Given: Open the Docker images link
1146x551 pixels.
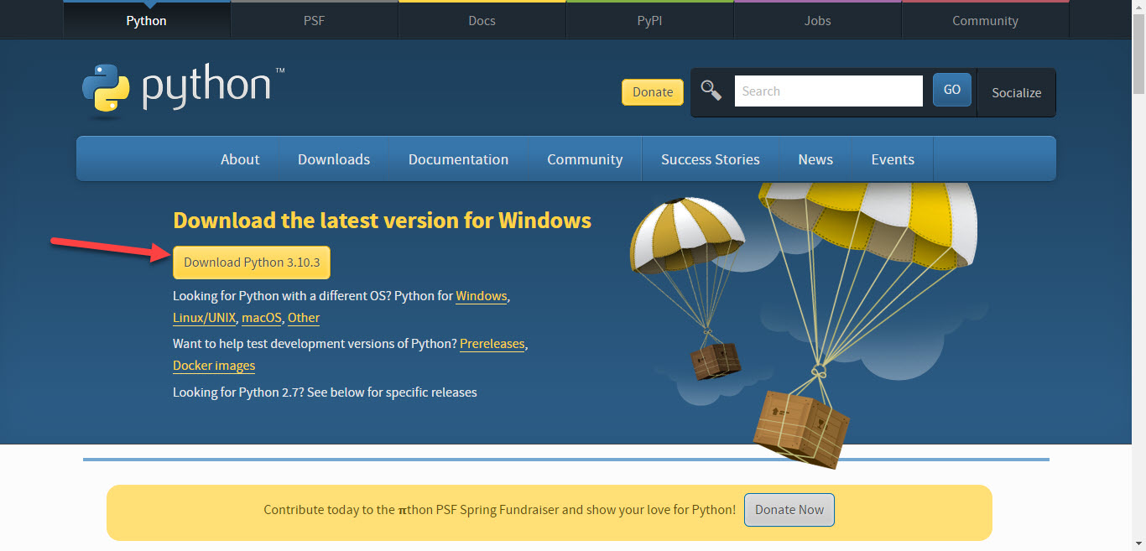Looking at the screenshot, I should point(214,366).
